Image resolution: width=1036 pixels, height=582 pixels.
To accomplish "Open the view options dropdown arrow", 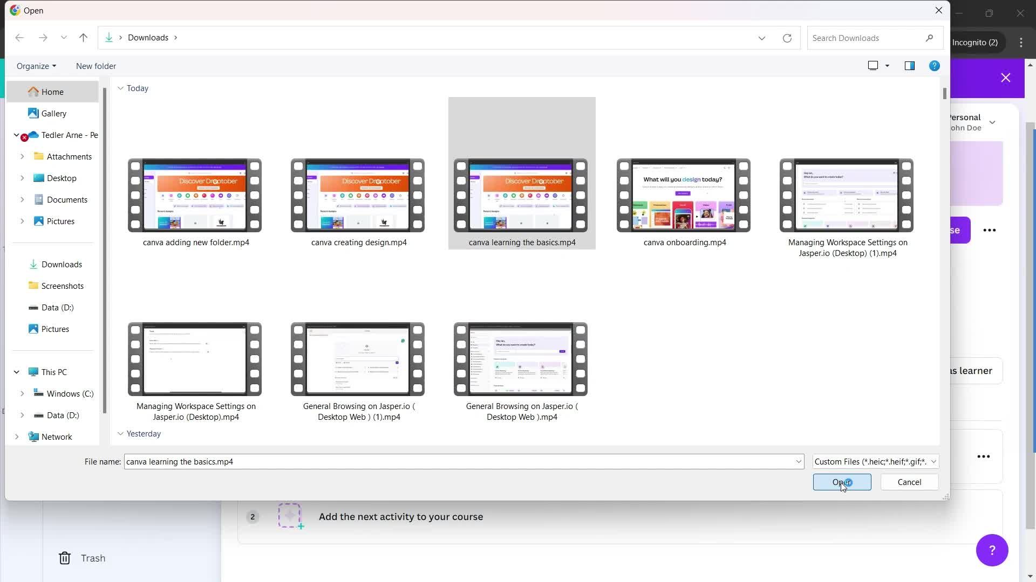I will [x=887, y=66].
